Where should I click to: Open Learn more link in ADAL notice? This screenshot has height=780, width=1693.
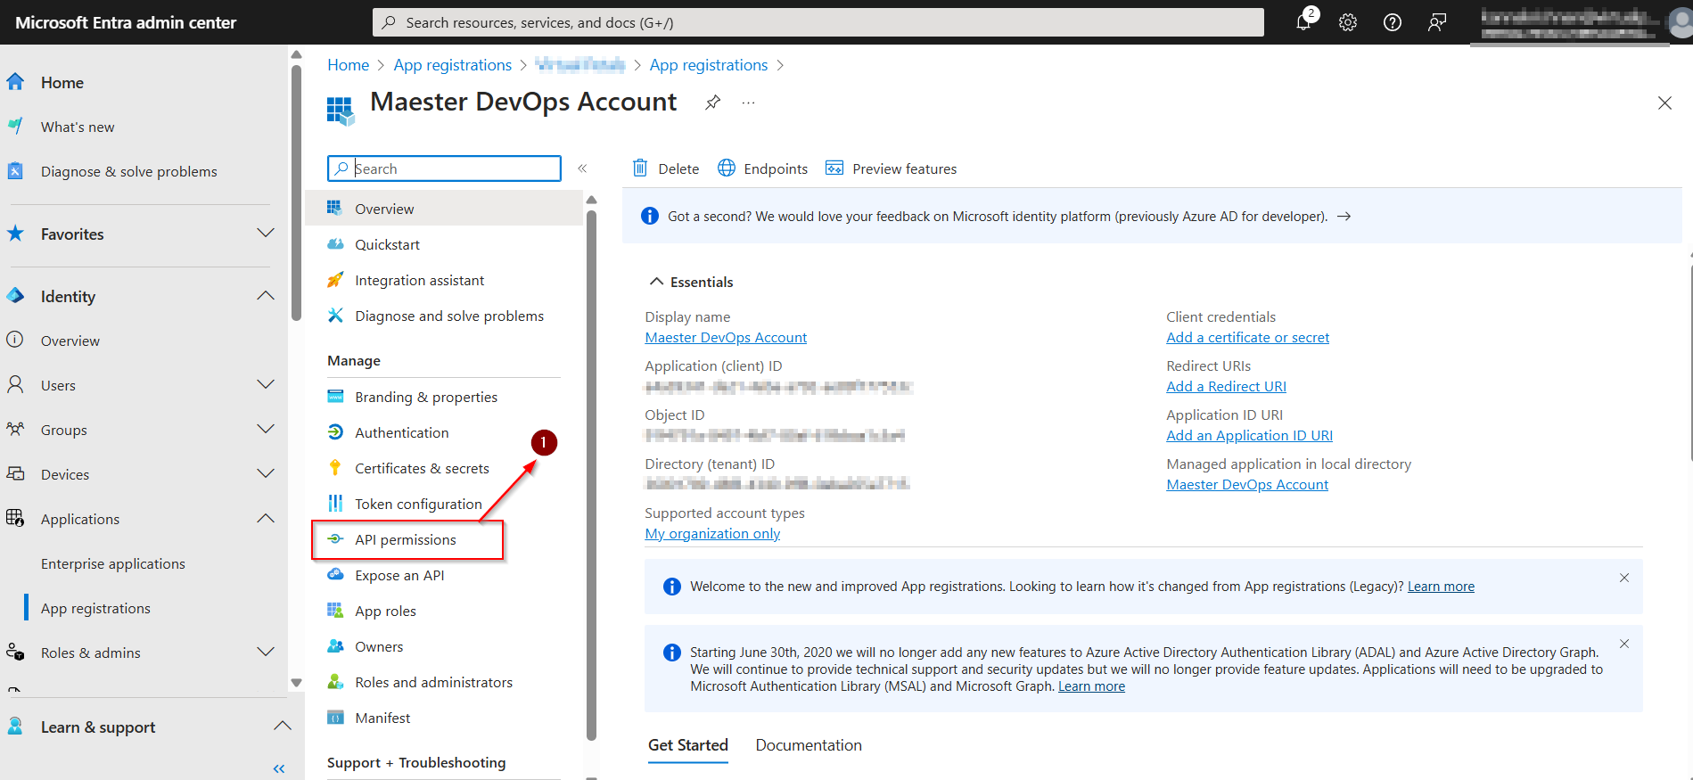pyautogui.click(x=1091, y=686)
